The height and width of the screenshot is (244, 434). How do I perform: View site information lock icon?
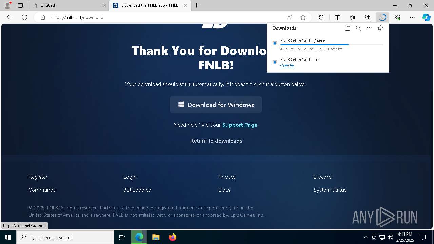coord(43,17)
